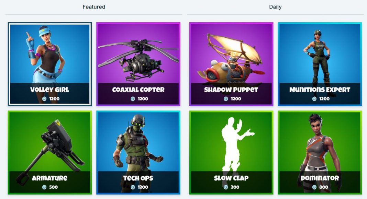Select the Munitions Expert outfit

320,64
